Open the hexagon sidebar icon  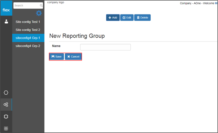click(x=6, y=92)
